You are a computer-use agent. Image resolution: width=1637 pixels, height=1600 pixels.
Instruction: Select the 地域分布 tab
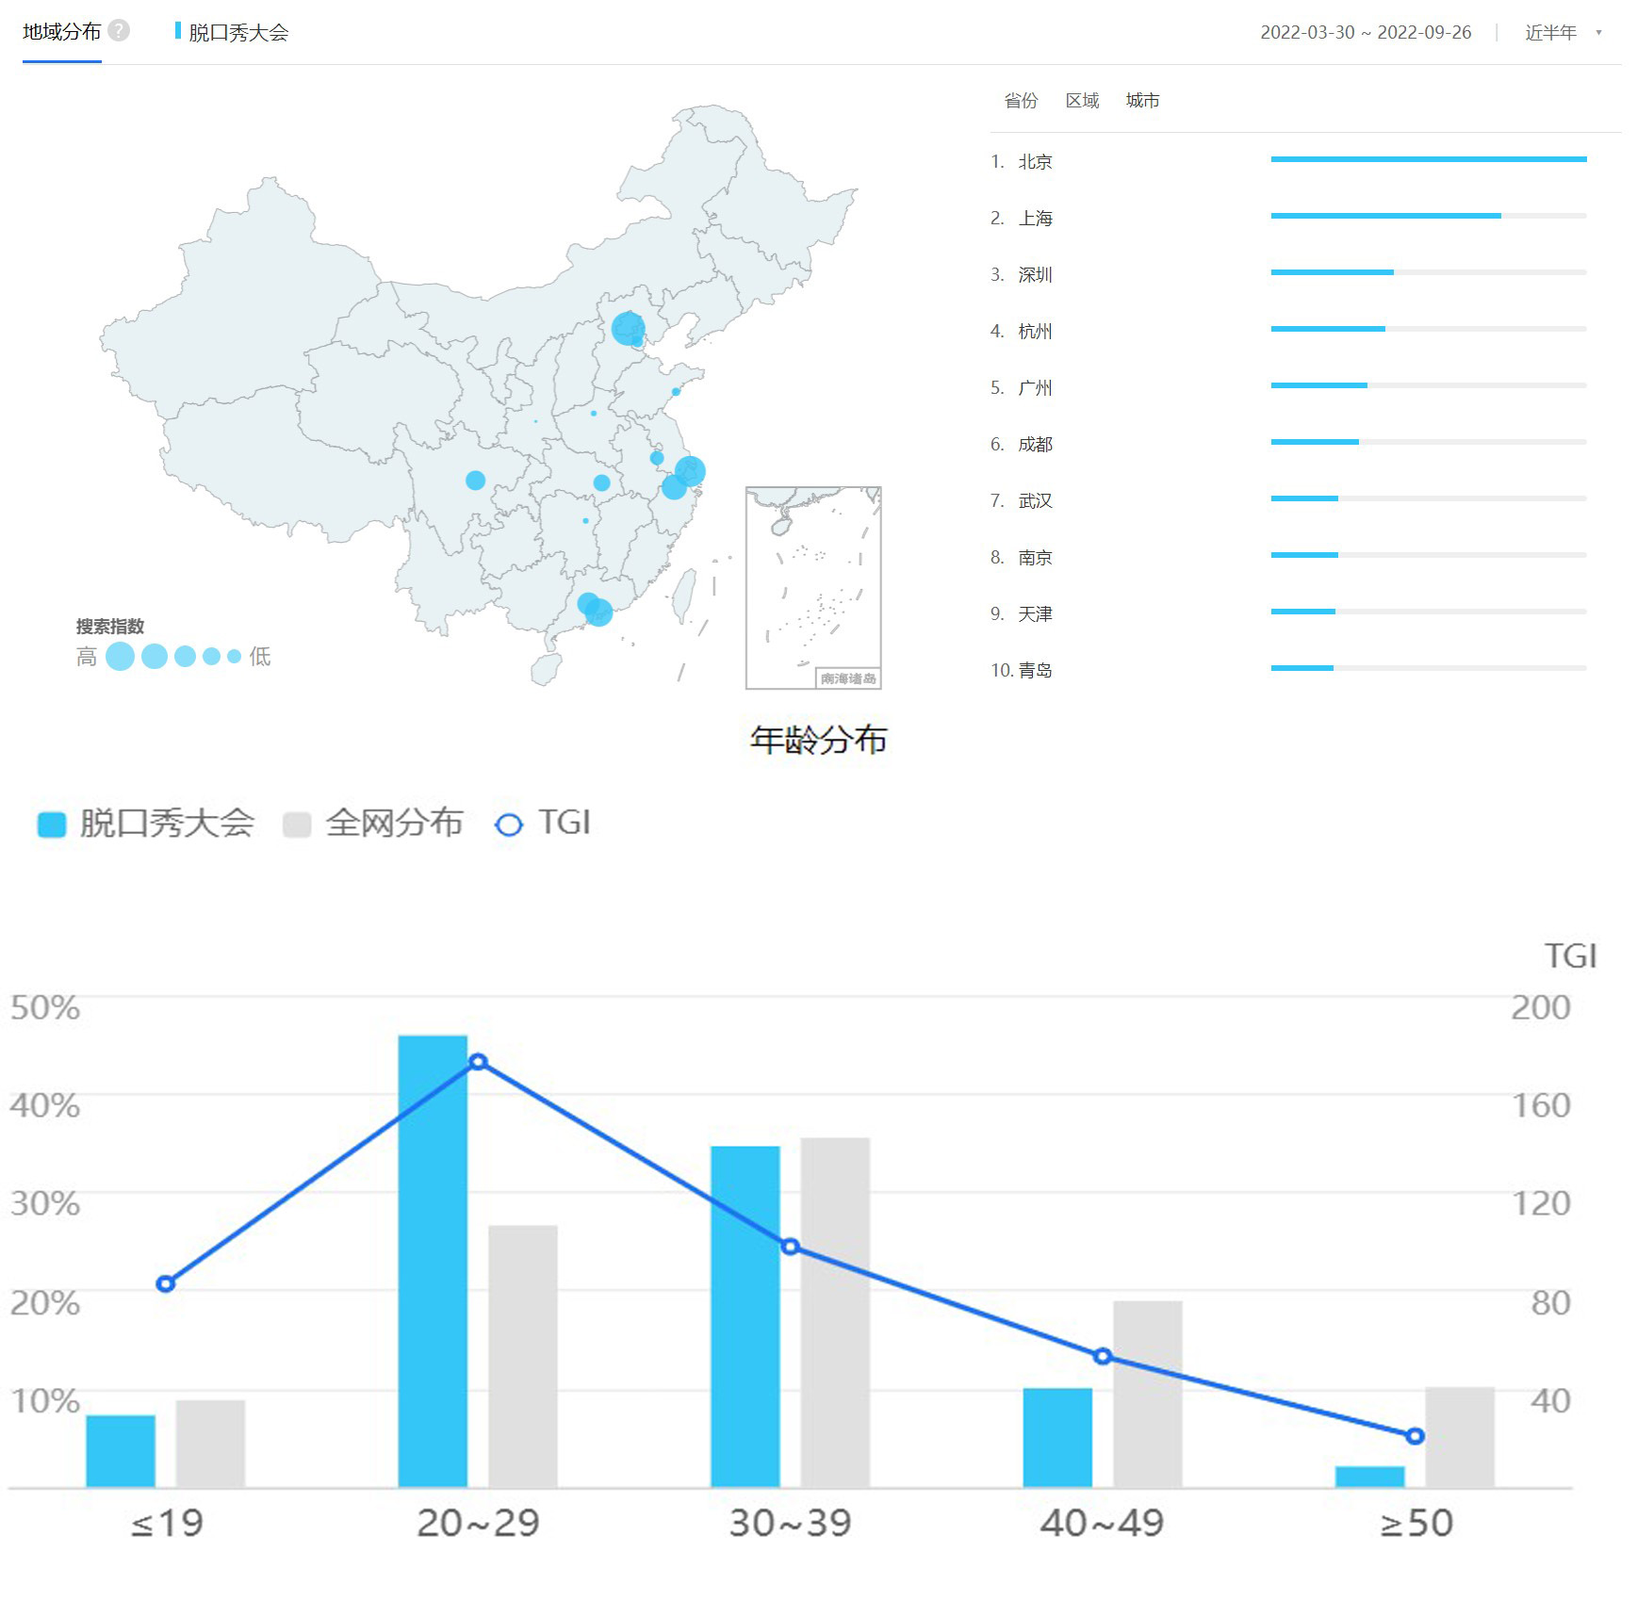coord(62,32)
